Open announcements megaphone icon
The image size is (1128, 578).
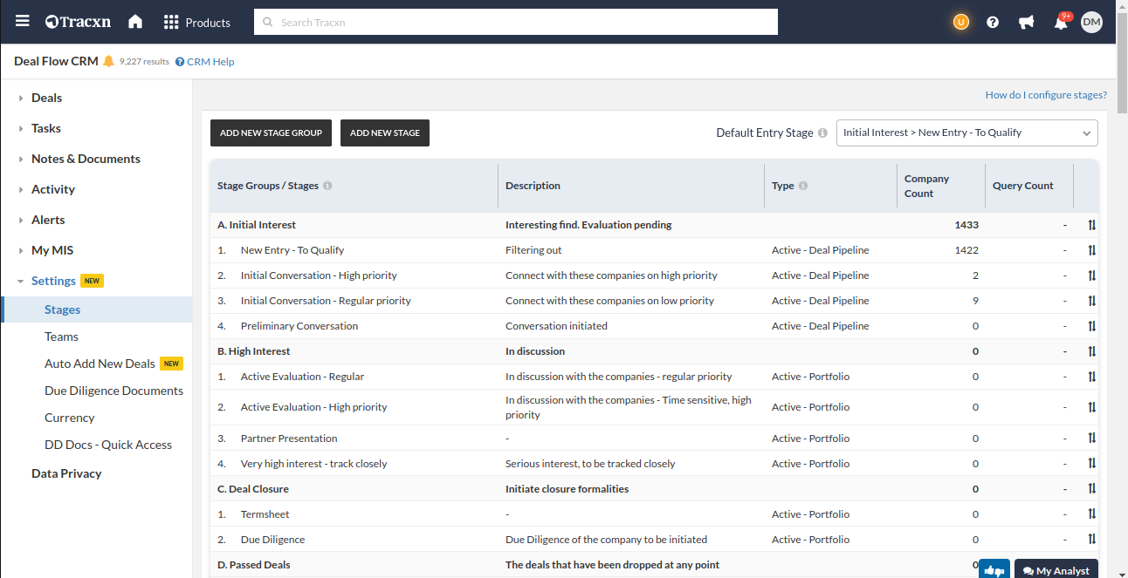click(1027, 23)
